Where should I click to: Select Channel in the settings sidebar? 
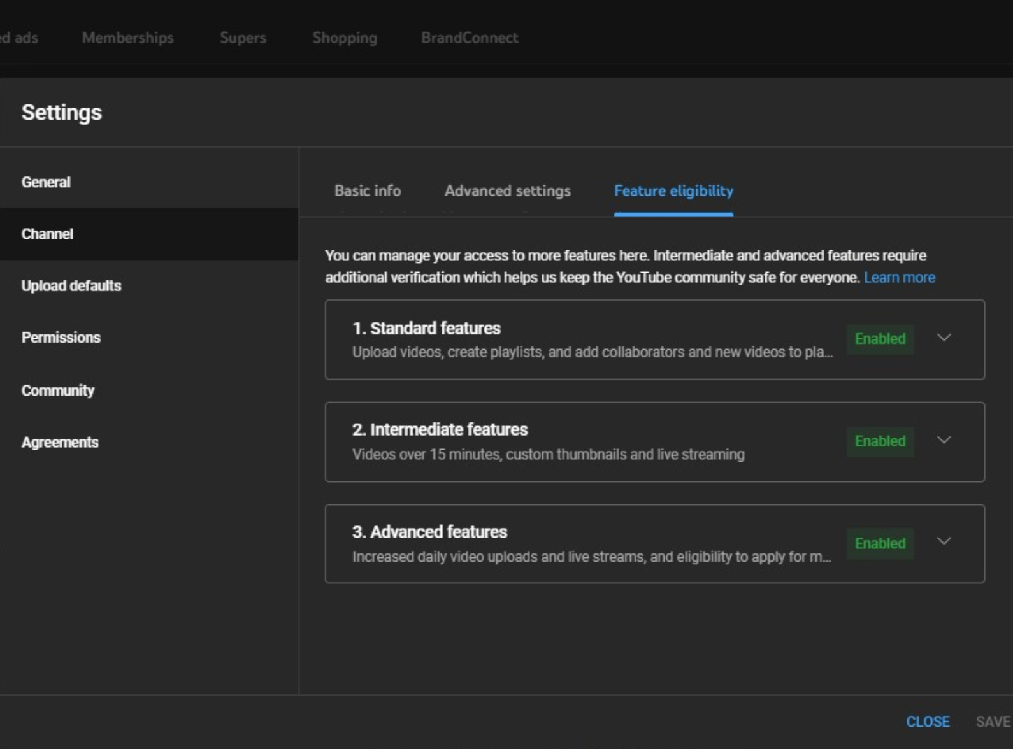click(47, 234)
